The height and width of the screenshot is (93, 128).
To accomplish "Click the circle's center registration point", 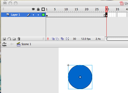I will pyautogui.click(x=80, y=77).
